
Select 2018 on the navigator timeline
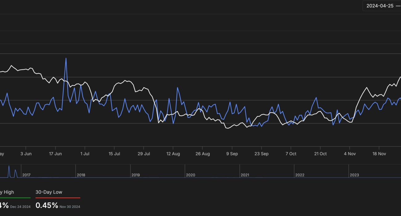point(81,175)
